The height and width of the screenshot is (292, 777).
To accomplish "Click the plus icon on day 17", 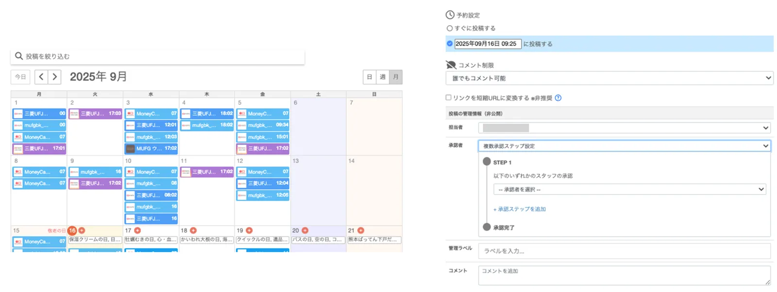I will click(137, 230).
